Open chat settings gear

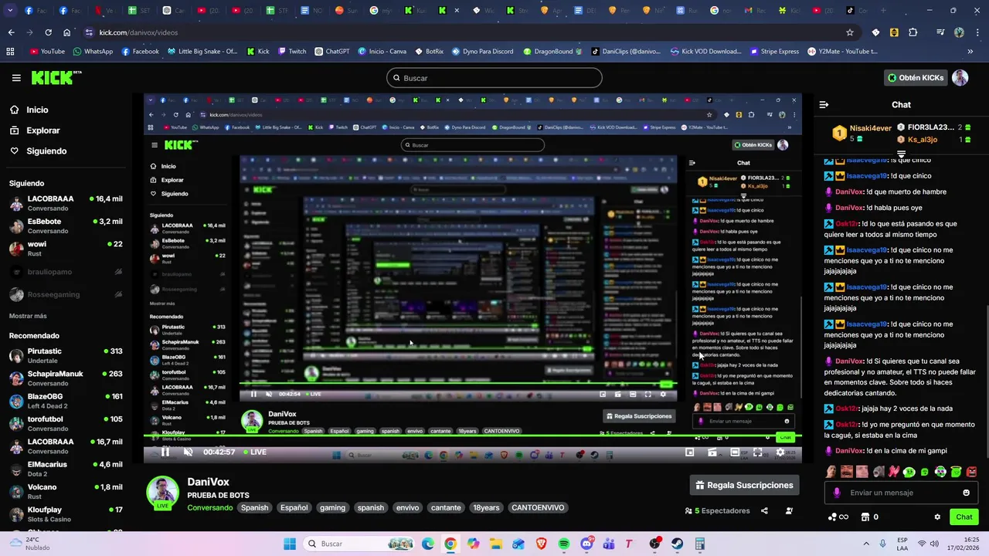click(x=937, y=517)
